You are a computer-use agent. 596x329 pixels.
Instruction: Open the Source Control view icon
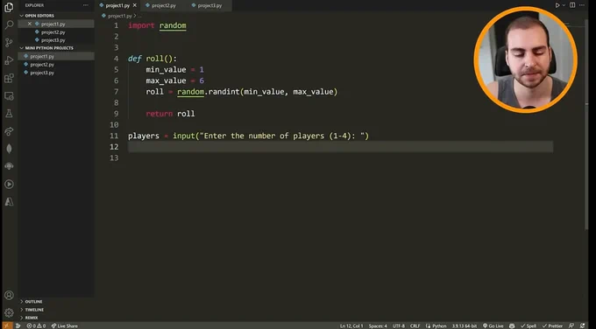[9, 43]
